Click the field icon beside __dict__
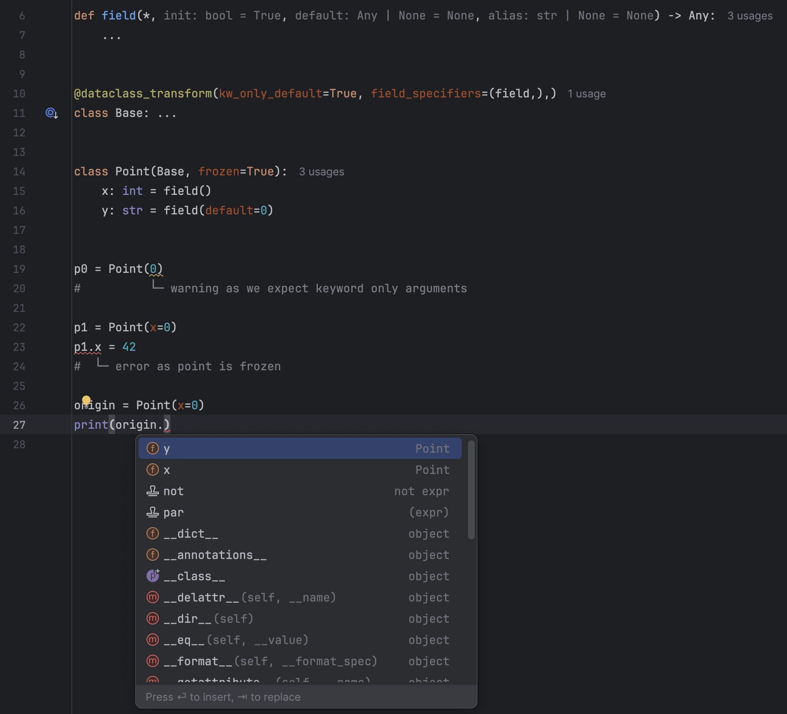 [x=153, y=534]
